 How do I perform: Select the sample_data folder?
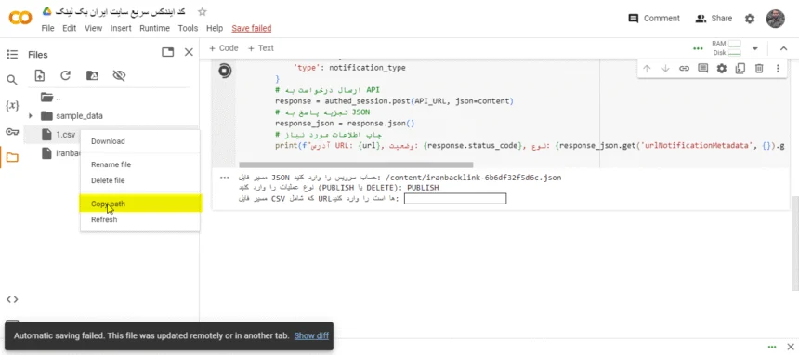[x=79, y=116]
